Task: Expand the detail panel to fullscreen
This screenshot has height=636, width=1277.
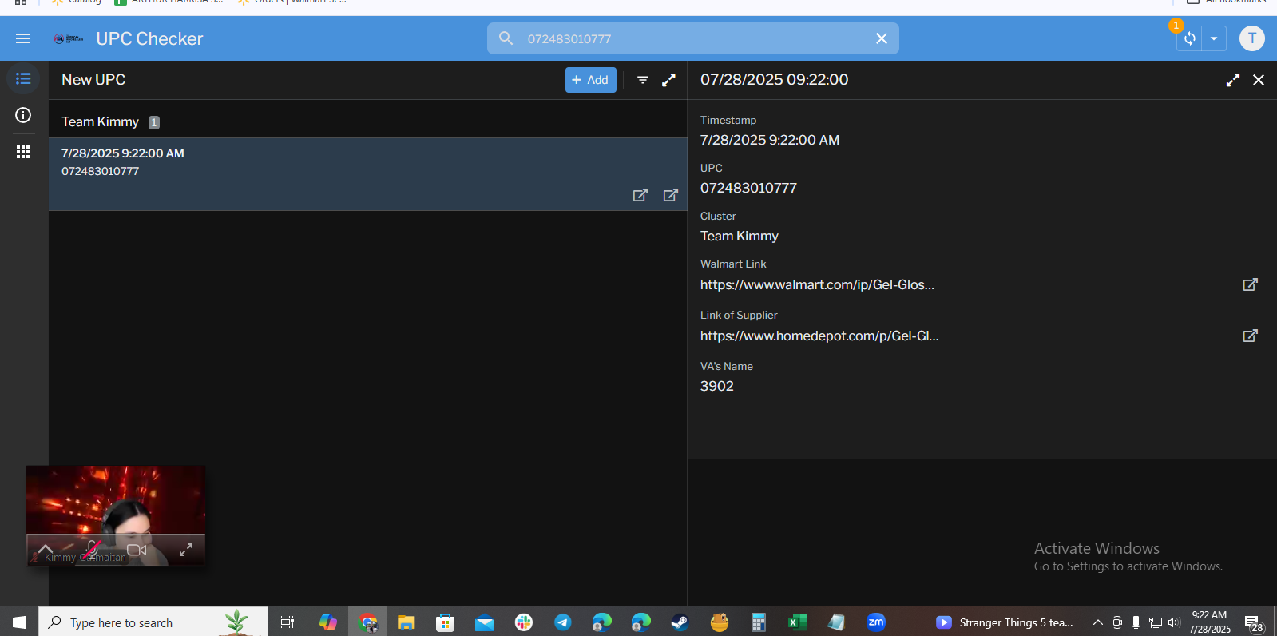Action: click(1232, 80)
